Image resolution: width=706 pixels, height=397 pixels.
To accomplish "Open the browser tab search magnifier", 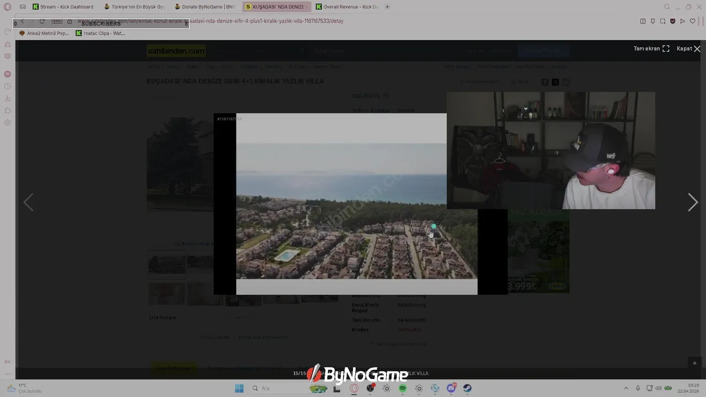I will tap(667, 7).
